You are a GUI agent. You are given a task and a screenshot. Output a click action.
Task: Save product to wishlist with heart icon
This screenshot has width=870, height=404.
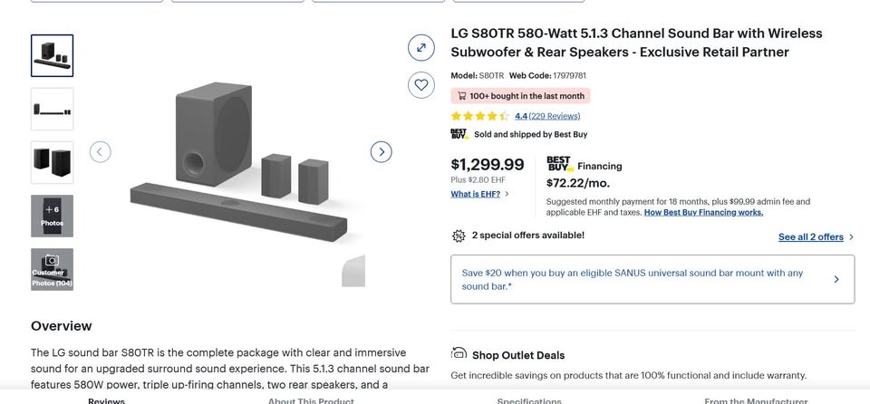421,85
